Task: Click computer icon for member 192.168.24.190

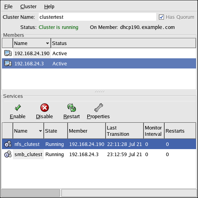Action: pyautogui.click(x=8, y=53)
